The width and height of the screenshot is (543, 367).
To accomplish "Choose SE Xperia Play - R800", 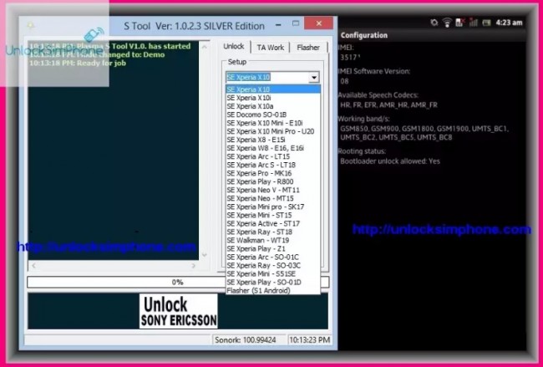I will 273,181.
